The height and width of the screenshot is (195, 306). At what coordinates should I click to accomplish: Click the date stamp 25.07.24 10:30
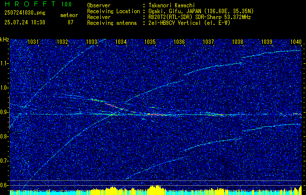tap(25, 22)
